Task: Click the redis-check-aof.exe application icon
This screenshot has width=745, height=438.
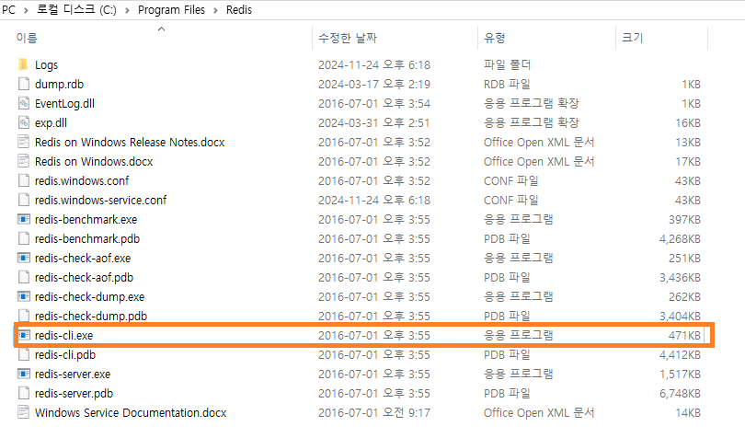Action: point(23,258)
